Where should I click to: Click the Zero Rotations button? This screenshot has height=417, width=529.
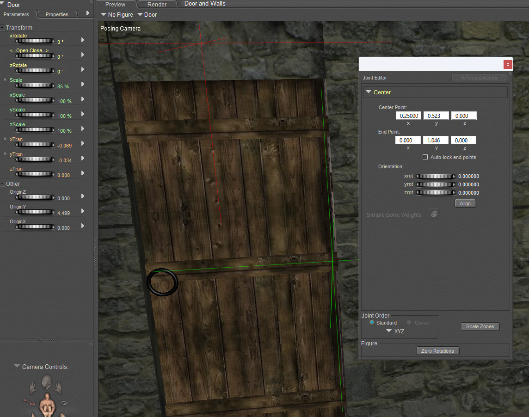(437, 351)
